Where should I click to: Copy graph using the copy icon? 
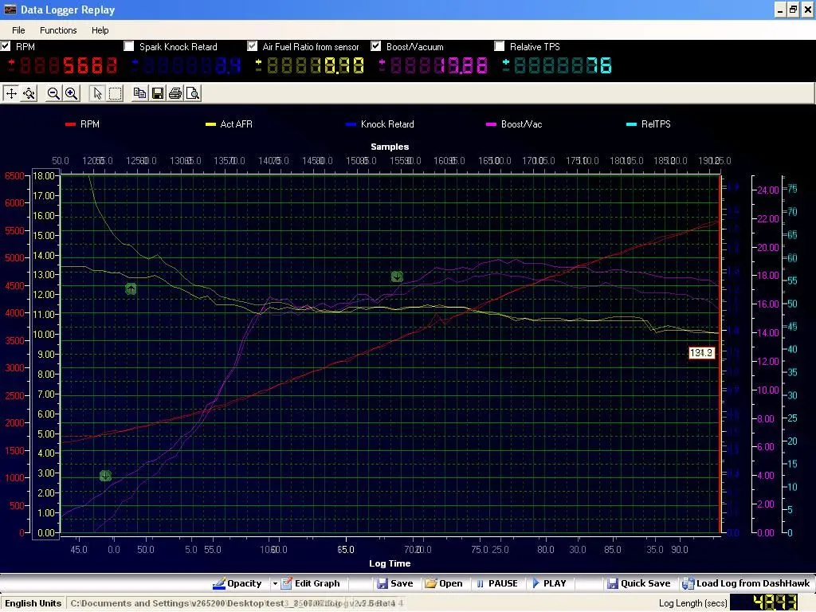[x=139, y=93]
